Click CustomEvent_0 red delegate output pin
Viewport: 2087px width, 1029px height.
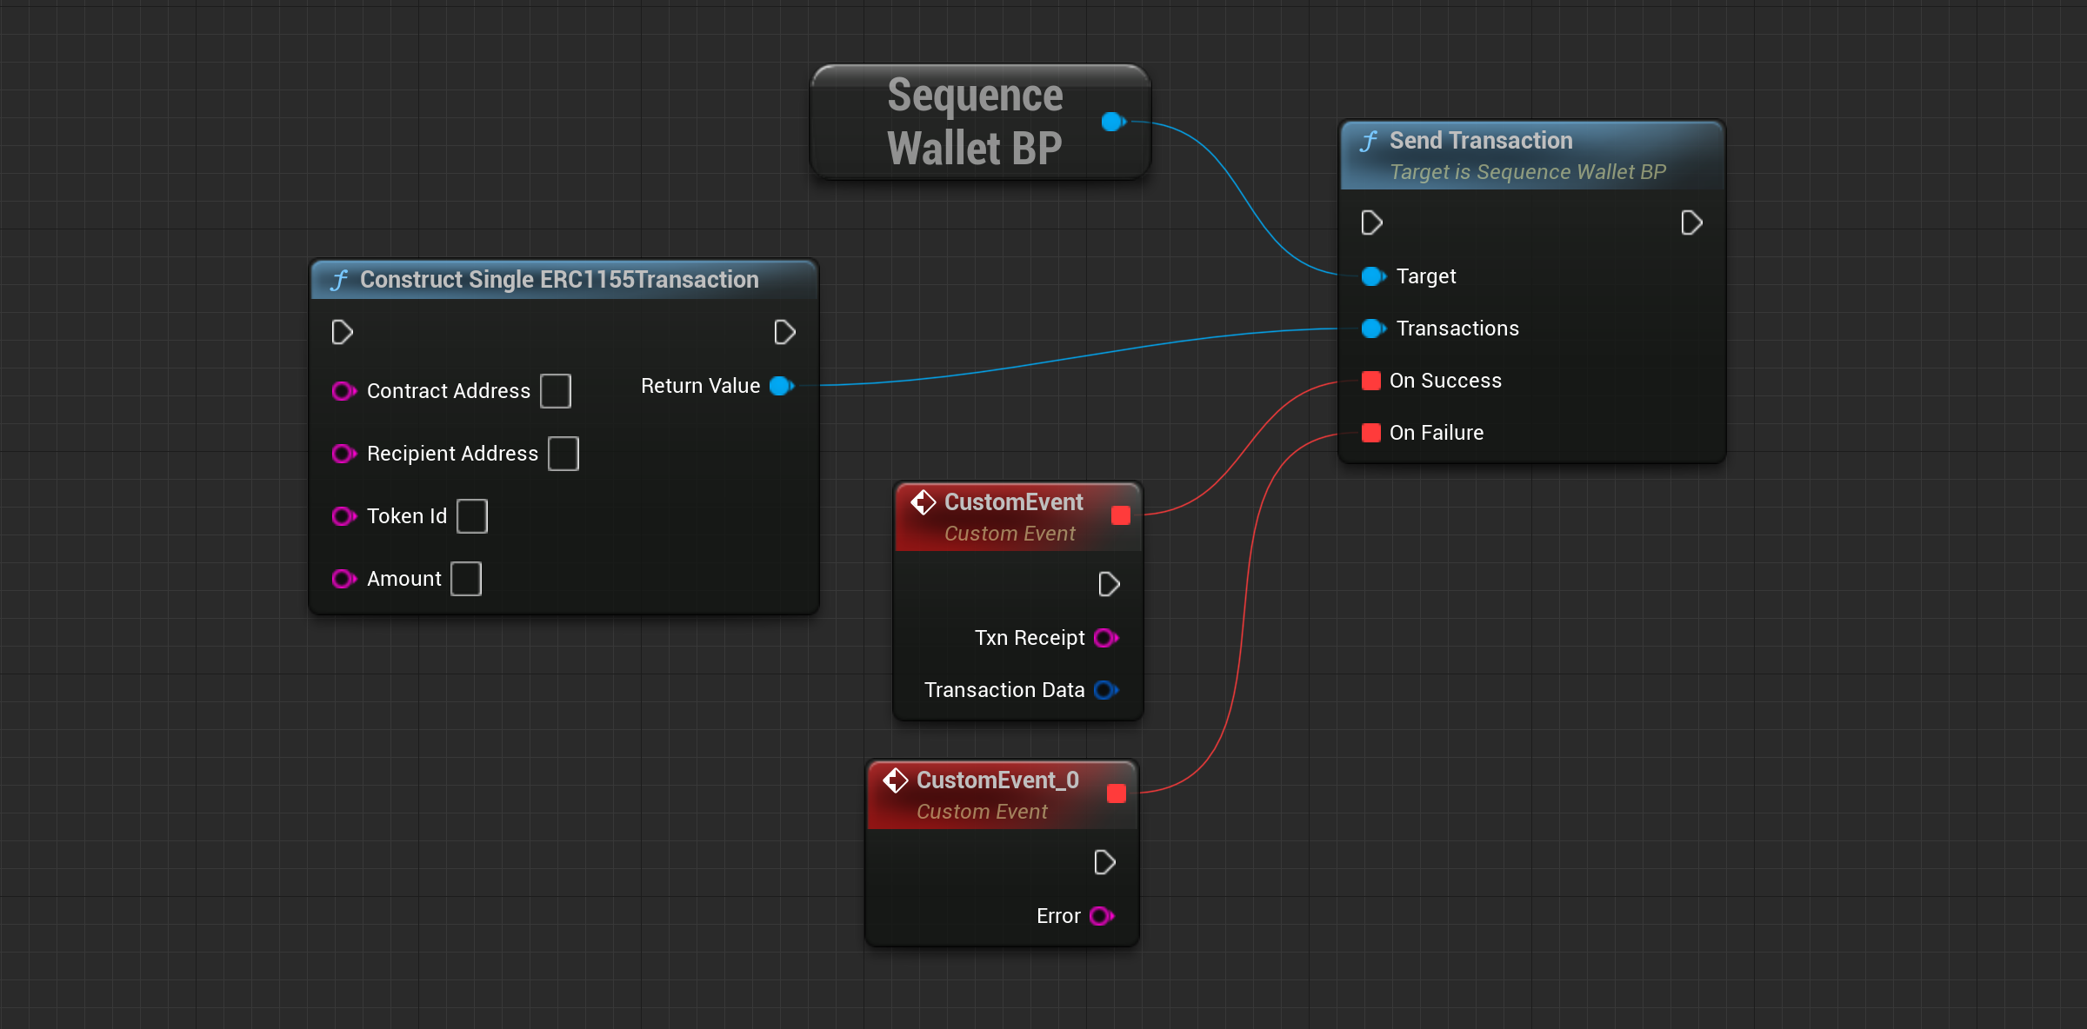[x=1117, y=793]
